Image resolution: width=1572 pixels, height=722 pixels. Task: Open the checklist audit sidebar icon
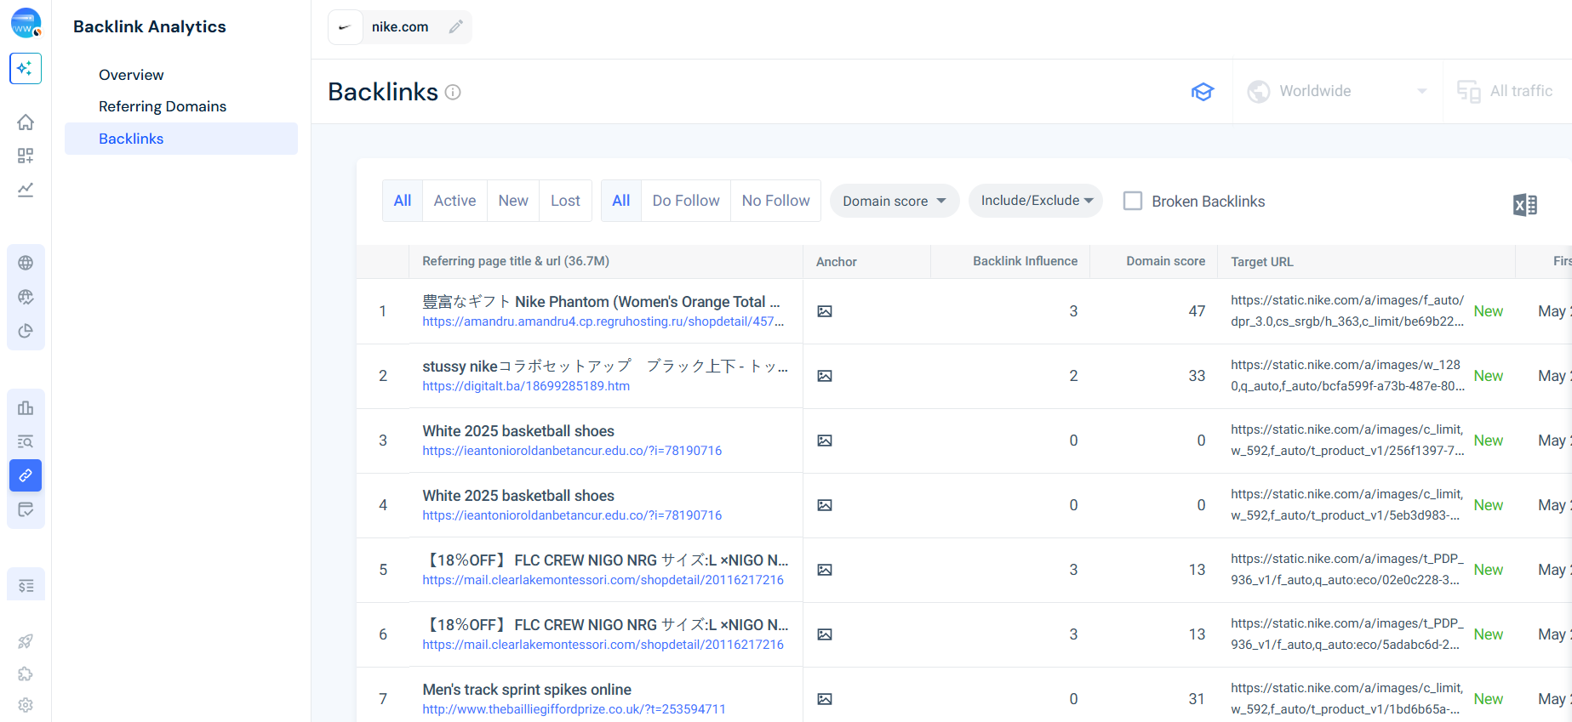(26, 509)
